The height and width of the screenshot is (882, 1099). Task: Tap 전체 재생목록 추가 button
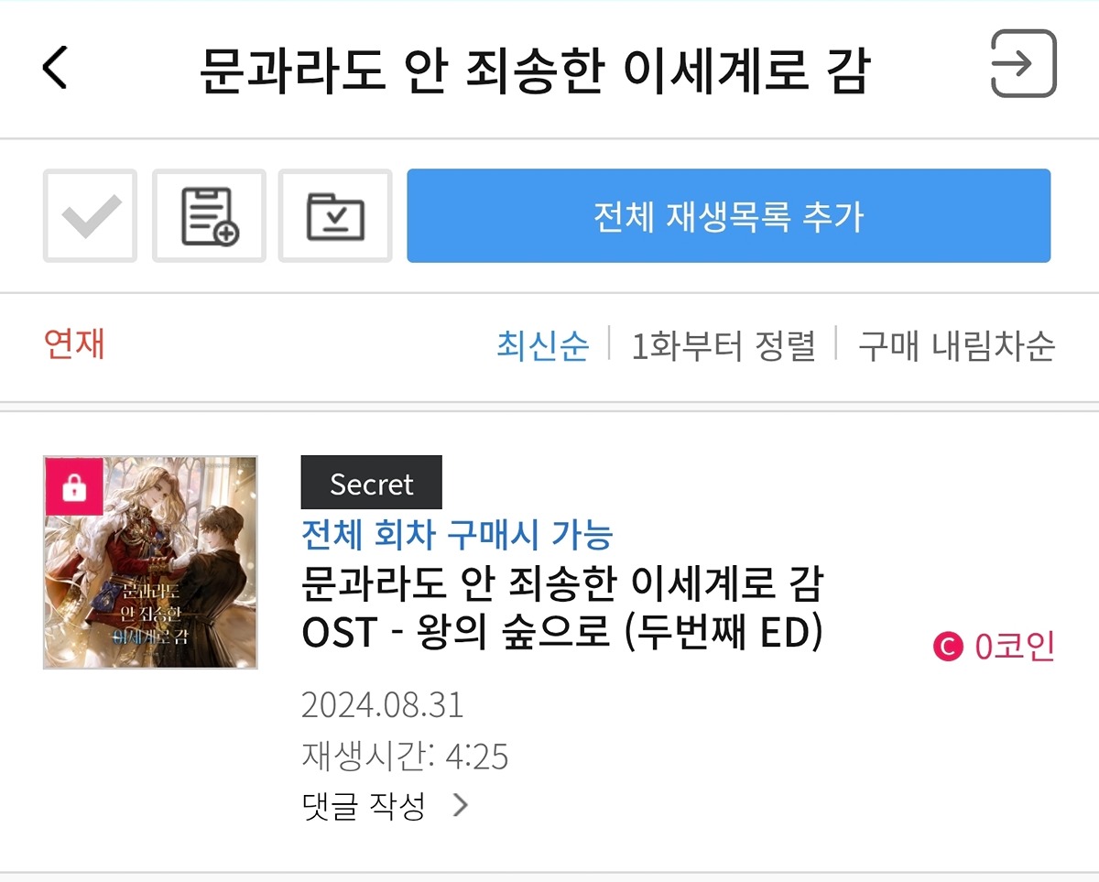click(729, 215)
